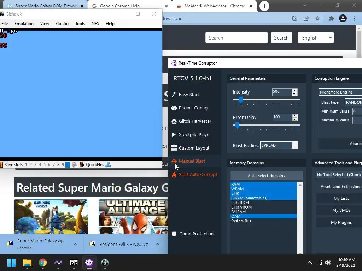Image resolution: width=362 pixels, height=271 pixels.
Task: Open the Glitch Harvester layers icon
Action: (x=174, y=121)
